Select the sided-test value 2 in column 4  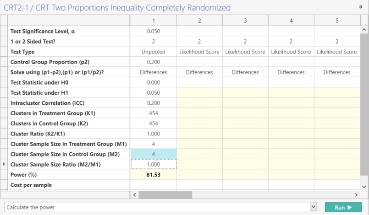click(x=291, y=41)
